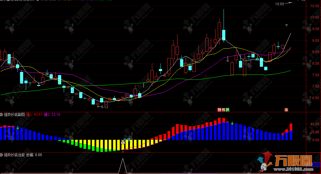Select the 强势抄底副图 indicator title
The image size is (321, 174).
[x=14, y=115]
